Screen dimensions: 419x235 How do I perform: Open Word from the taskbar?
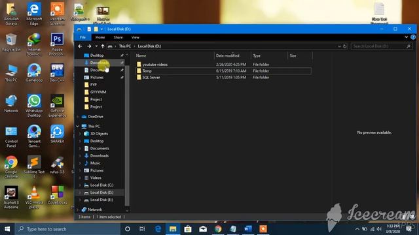pos(248,229)
